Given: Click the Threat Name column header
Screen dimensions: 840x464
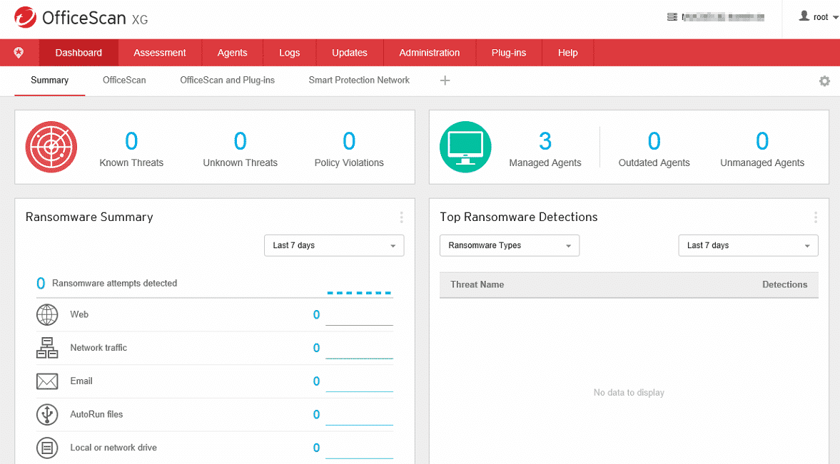Looking at the screenshot, I should [477, 284].
